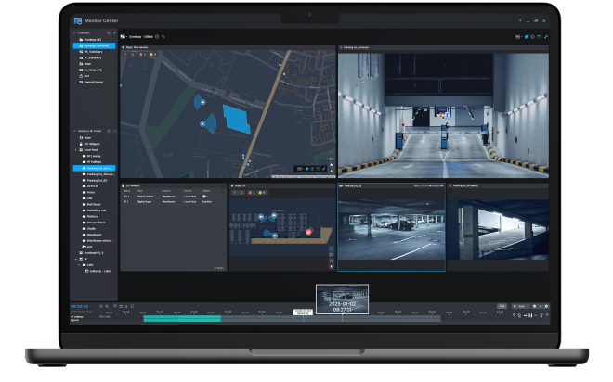
Task: Add a new layout with the plus icon
Action: (x=114, y=32)
